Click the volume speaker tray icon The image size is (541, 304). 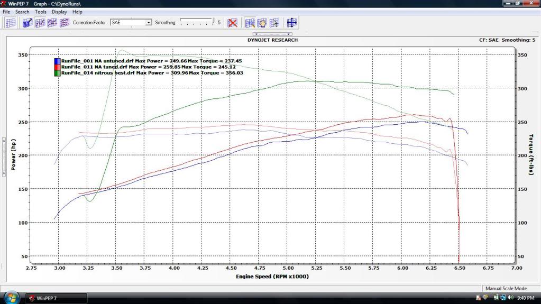(511, 298)
